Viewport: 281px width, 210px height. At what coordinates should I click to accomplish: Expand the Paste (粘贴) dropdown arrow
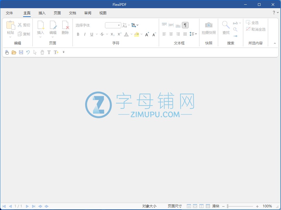(x=10, y=37)
